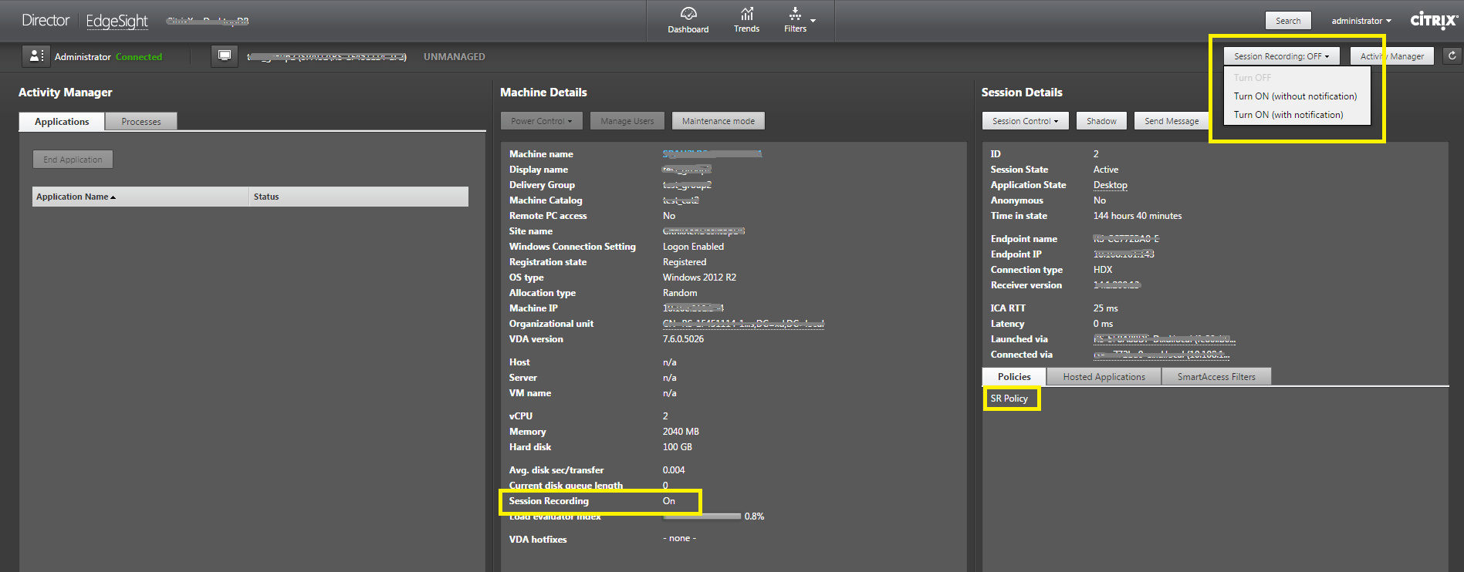This screenshot has height=572, width=1464.
Task: Switch to the Hosted Applications tab
Action: coord(1104,377)
